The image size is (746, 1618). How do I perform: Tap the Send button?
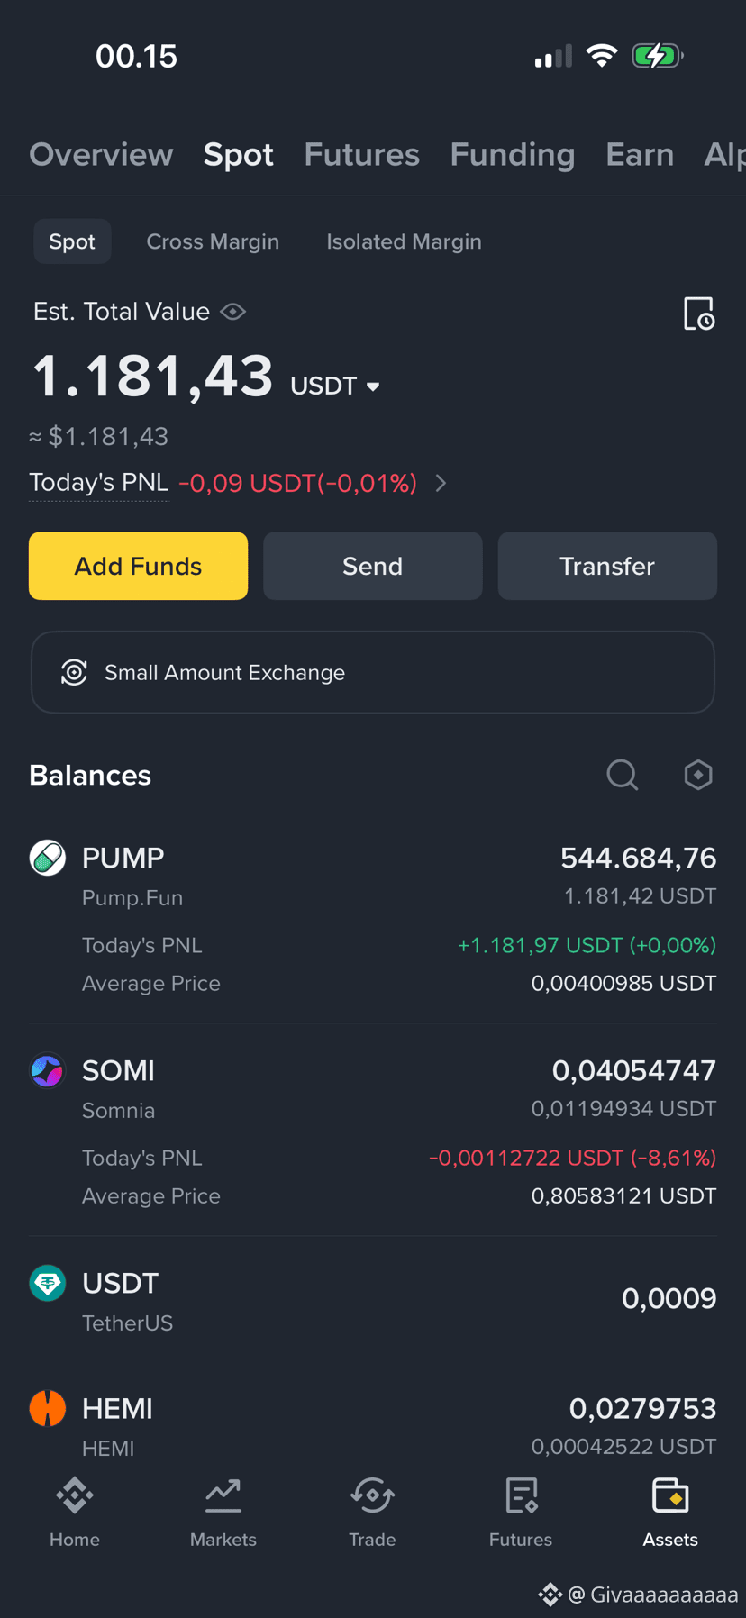coord(372,566)
